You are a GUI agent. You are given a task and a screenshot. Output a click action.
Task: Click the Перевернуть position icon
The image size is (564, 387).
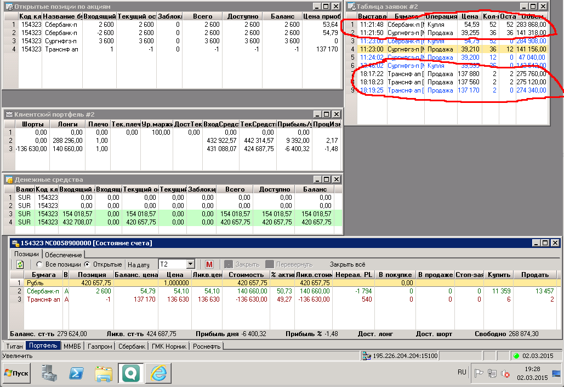coord(270,264)
